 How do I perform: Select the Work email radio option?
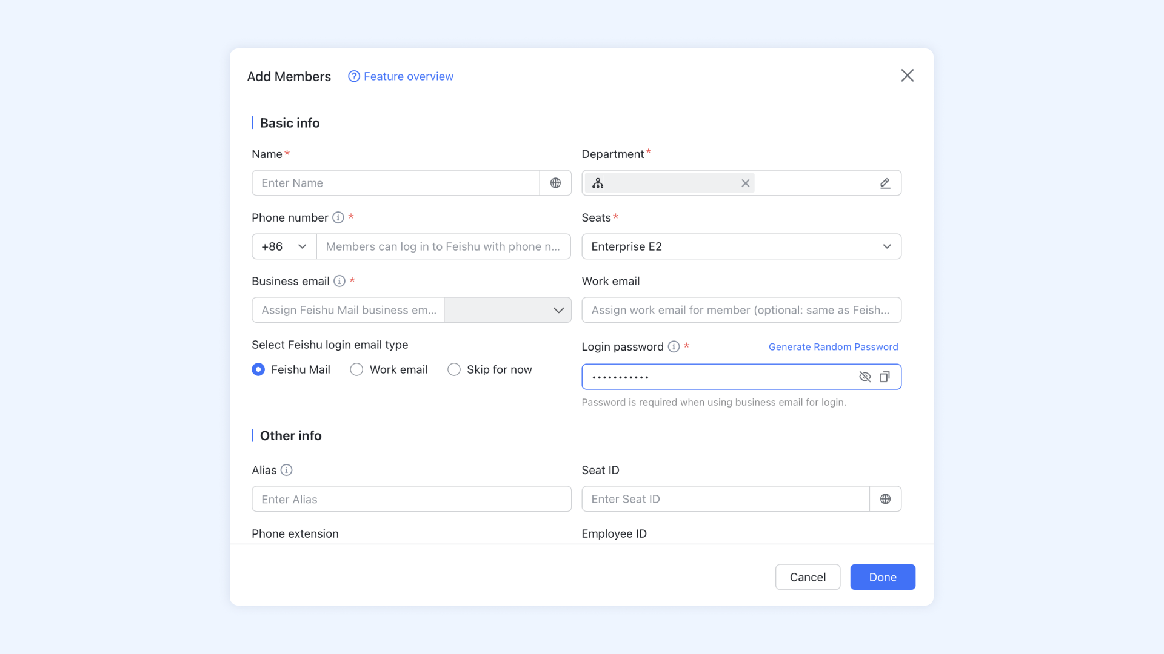click(356, 369)
